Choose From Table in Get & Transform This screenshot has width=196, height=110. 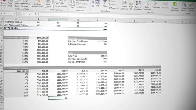[58, 3]
